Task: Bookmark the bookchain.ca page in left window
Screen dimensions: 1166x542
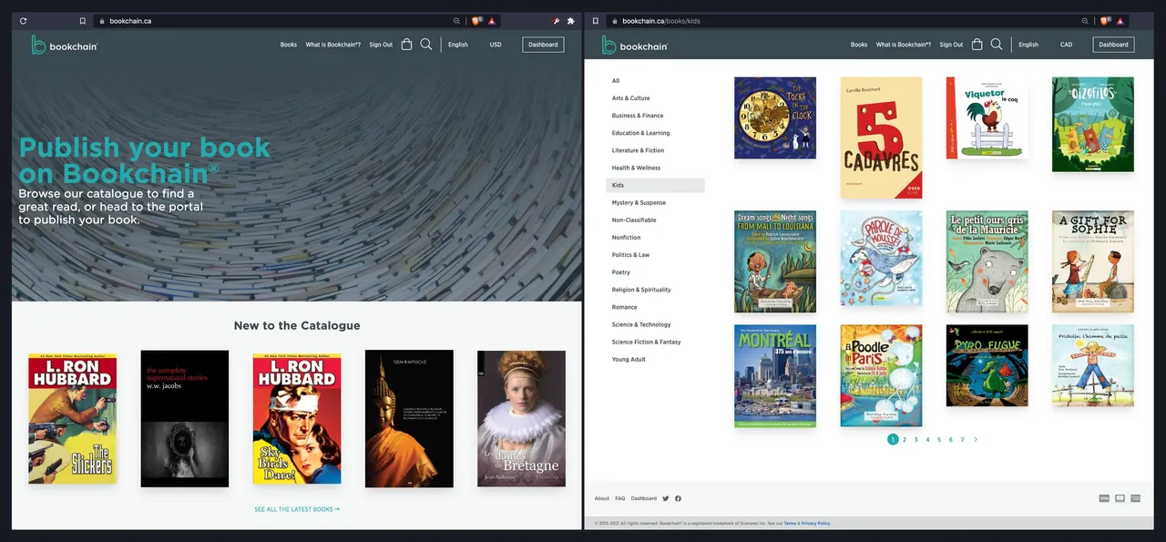Action: pos(82,20)
